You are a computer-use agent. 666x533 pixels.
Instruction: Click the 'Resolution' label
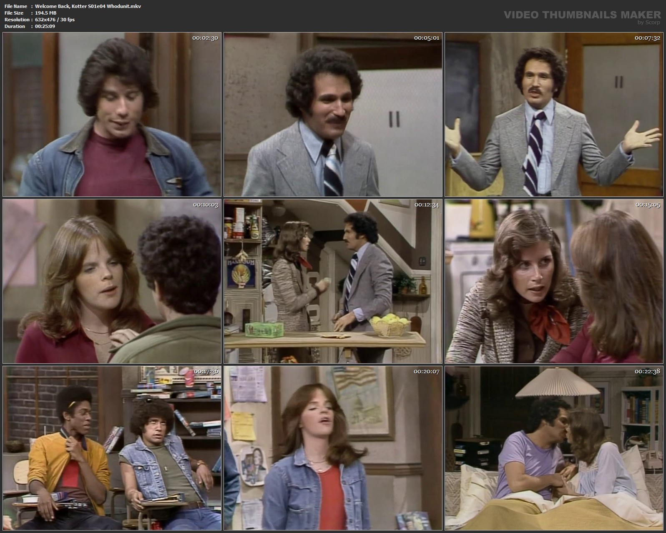pyautogui.click(x=17, y=20)
